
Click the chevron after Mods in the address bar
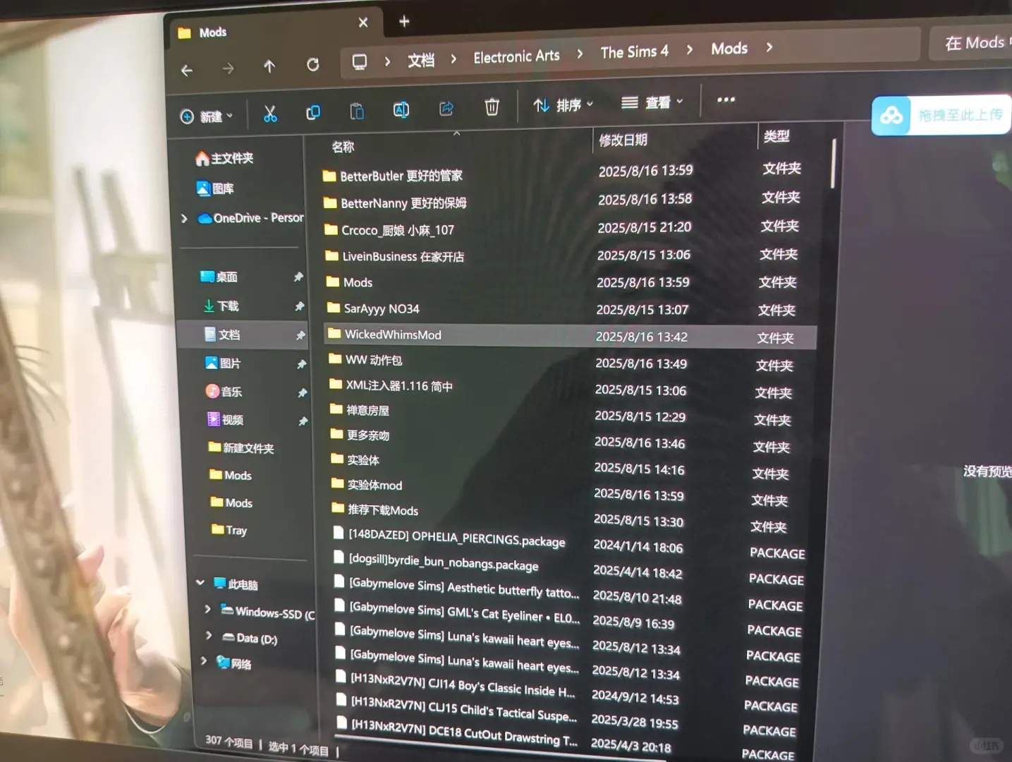point(769,47)
